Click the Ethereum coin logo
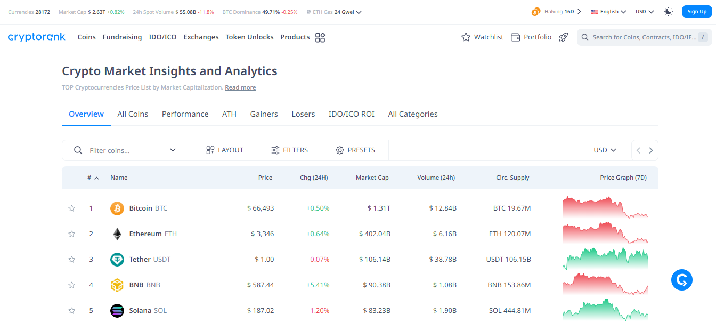 117,234
